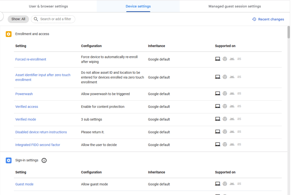
Task: Click the Search or add a filter field
Action: click(x=56, y=19)
